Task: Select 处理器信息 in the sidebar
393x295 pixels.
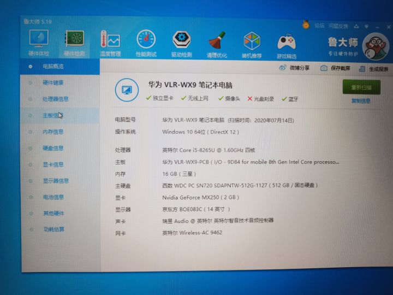Action: (x=55, y=99)
